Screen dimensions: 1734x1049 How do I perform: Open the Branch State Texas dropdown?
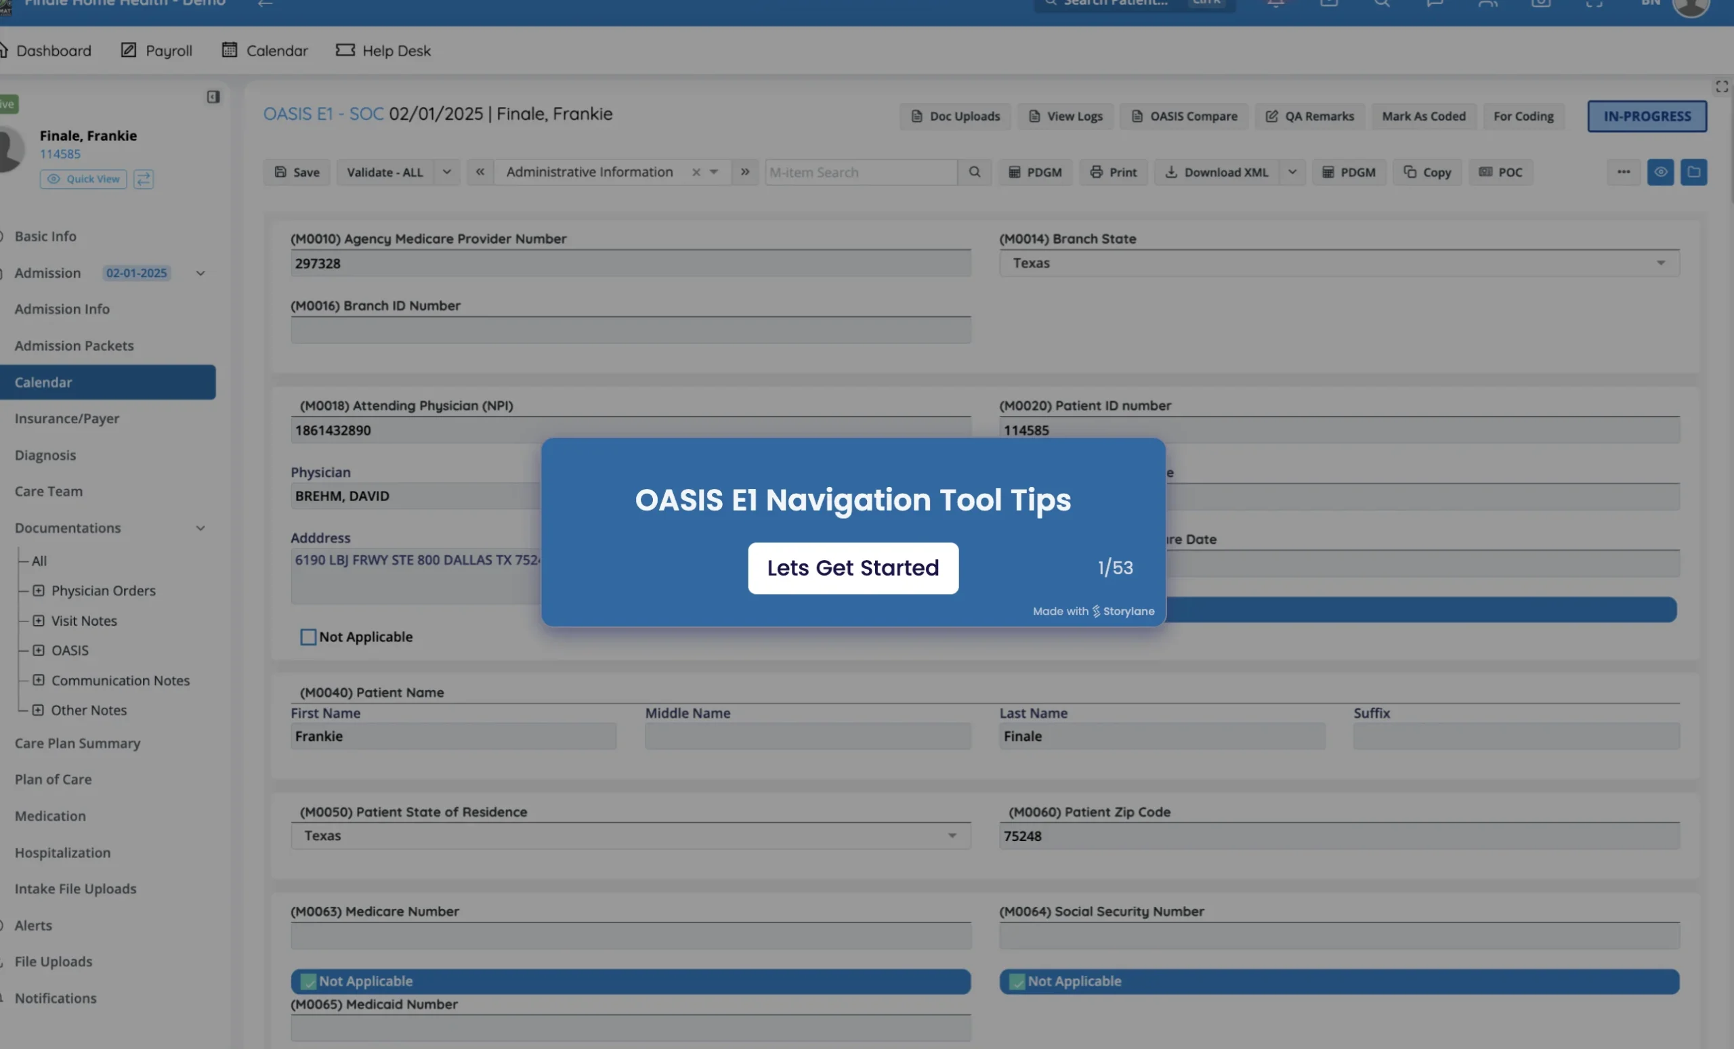[x=1339, y=263]
